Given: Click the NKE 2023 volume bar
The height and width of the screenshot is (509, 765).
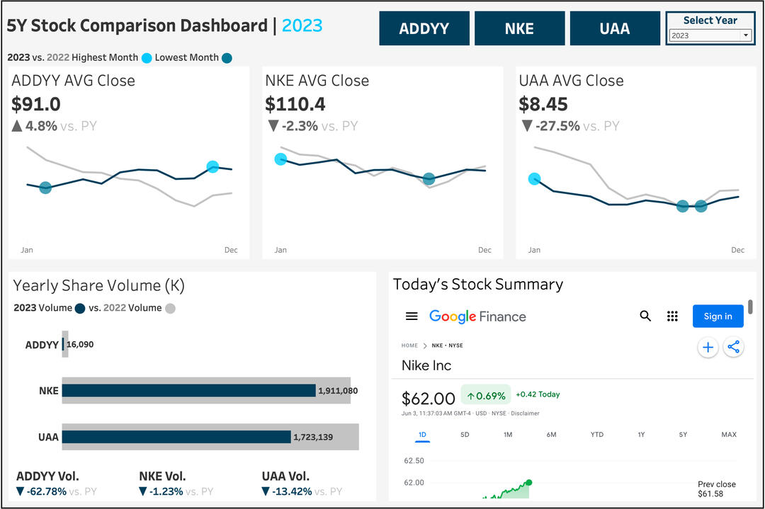Looking at the screenshot, I should [188, 391].
